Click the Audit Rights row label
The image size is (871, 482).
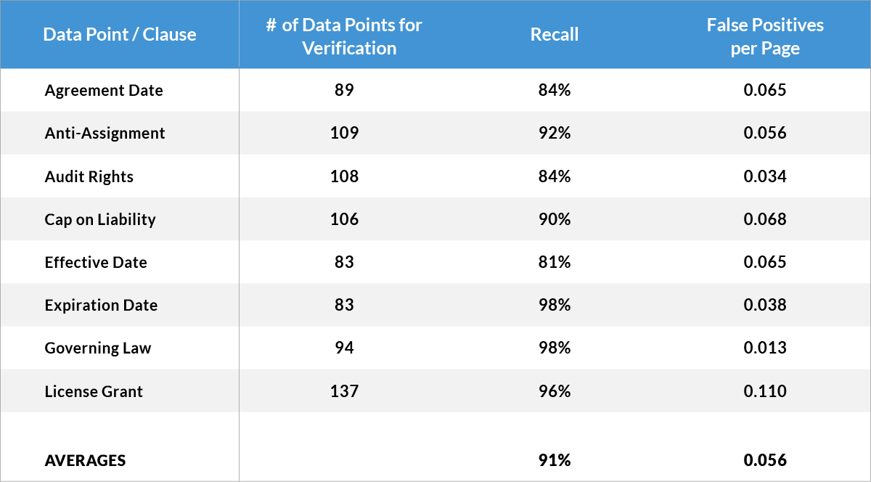click(x=89, y=176)
